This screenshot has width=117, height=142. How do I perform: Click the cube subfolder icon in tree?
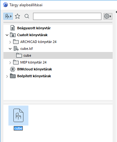(x=19, y=55)
